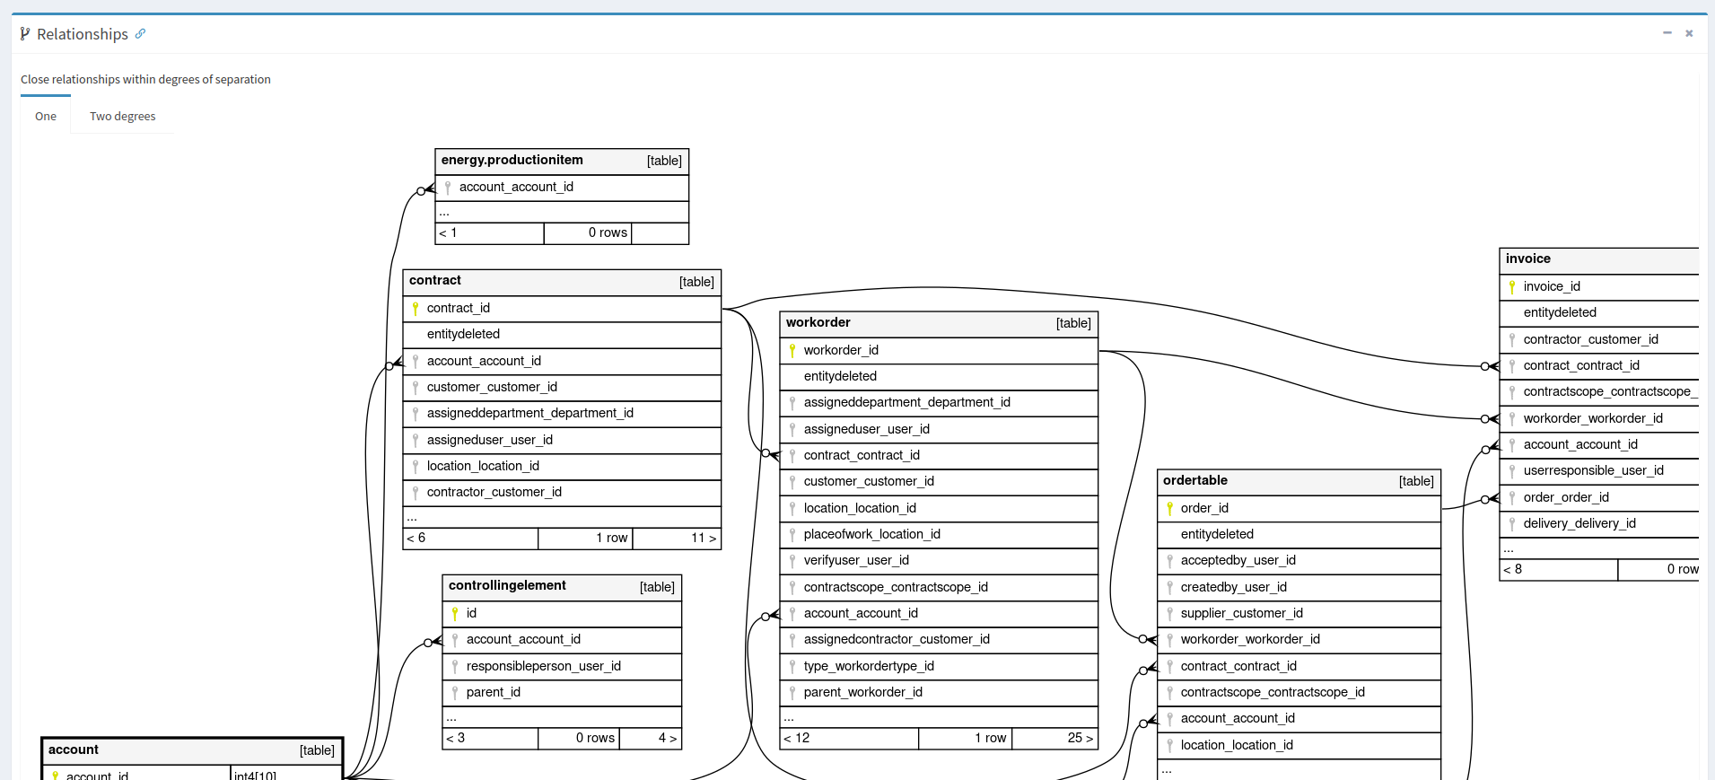Click the Relationships anchor link icon
The image size is (1715, 780).
[140, 34]
